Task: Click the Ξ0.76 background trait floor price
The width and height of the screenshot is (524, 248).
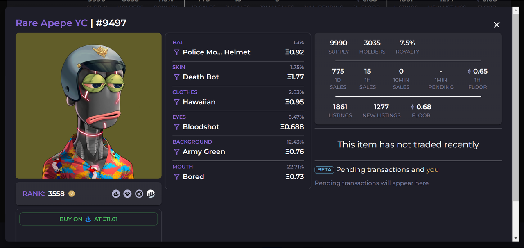Action: click(x=294, y=152)
